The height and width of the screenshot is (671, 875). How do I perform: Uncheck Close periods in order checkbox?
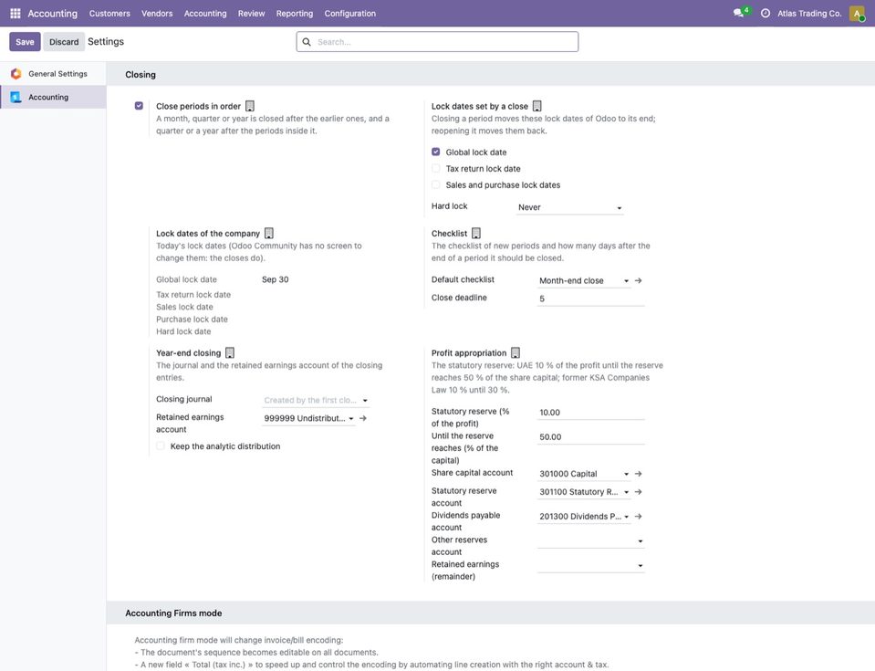pyautogui.click(x=139, y=106)
